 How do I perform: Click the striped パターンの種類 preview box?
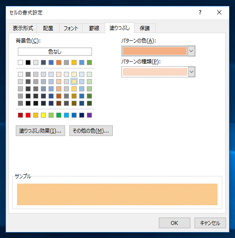(155, 72)
